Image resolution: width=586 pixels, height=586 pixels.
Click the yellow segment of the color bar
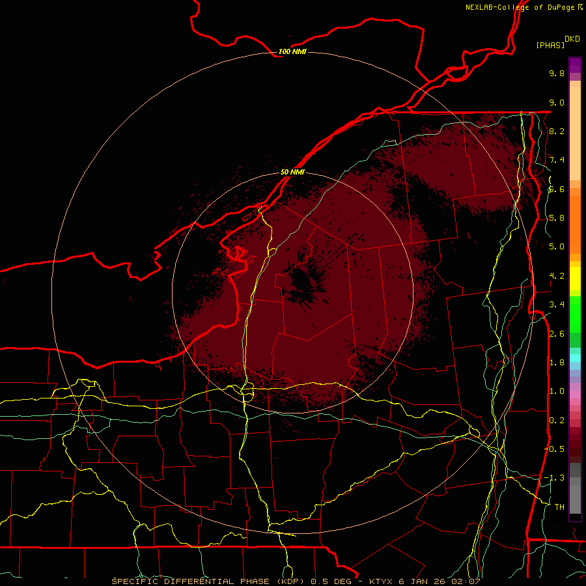point(575,279)
